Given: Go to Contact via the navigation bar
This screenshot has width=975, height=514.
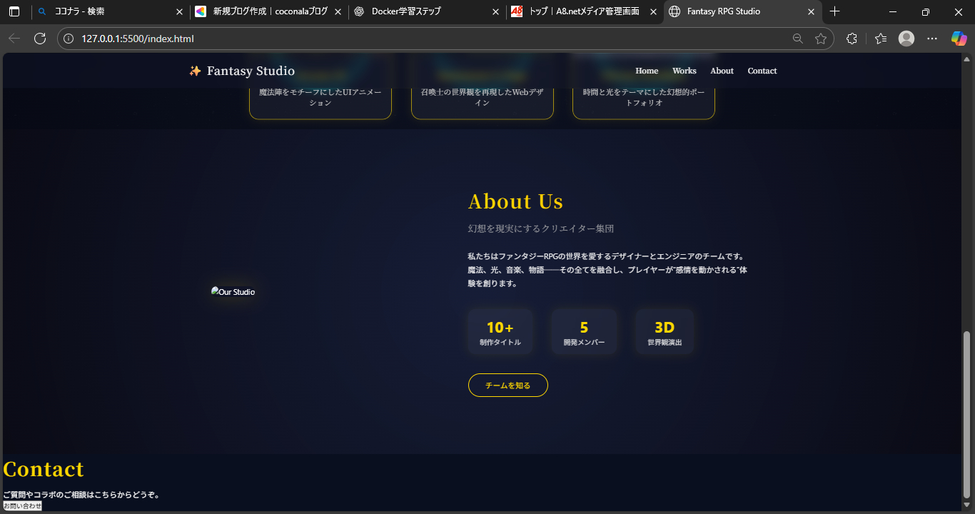Looking at the screenshot, I should 762,71.
